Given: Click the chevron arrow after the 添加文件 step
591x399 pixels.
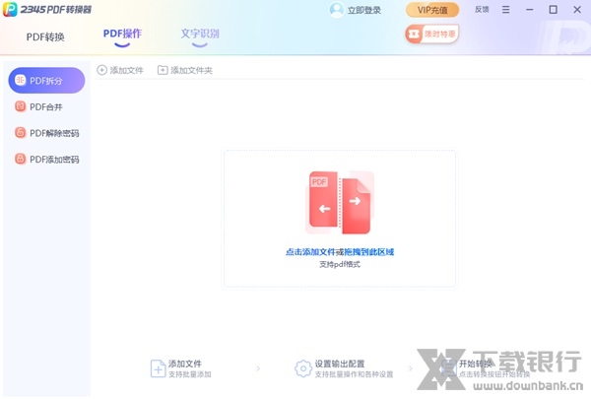Looking at the screenshot, I should coord(258,368).
